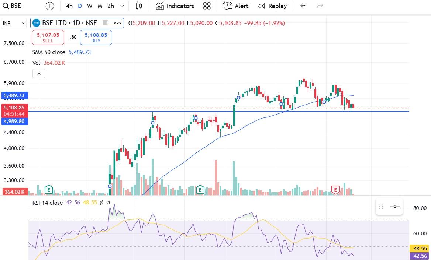Click the blue circle event marker at bottom
This screenshot has width=431, height=260.
pyautogui.click(x=110, y=186)
